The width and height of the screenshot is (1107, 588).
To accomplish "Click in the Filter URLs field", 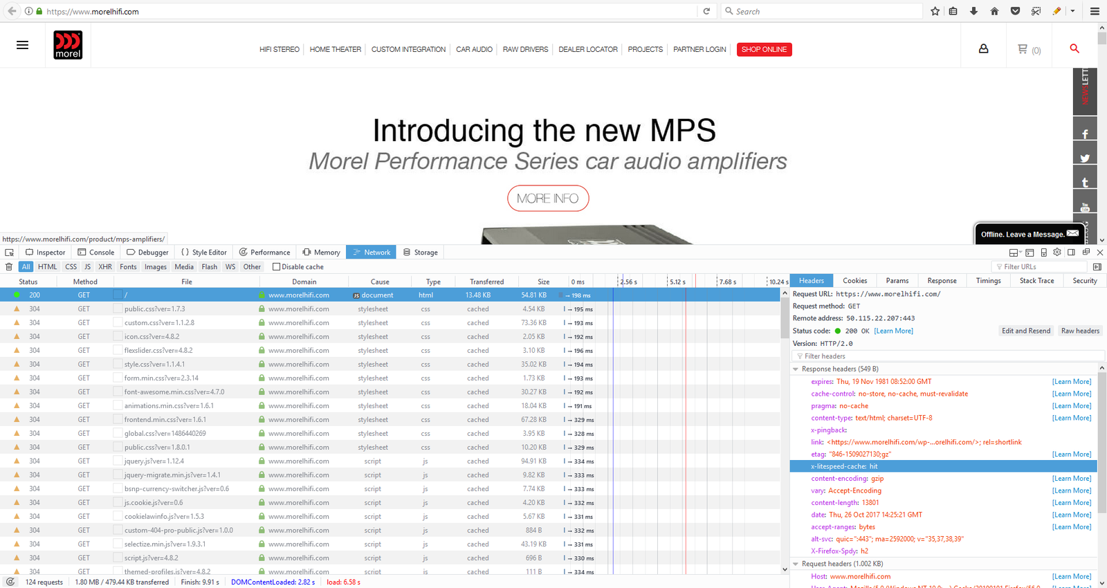I will pyautogui.click(x=1040, y=267).
